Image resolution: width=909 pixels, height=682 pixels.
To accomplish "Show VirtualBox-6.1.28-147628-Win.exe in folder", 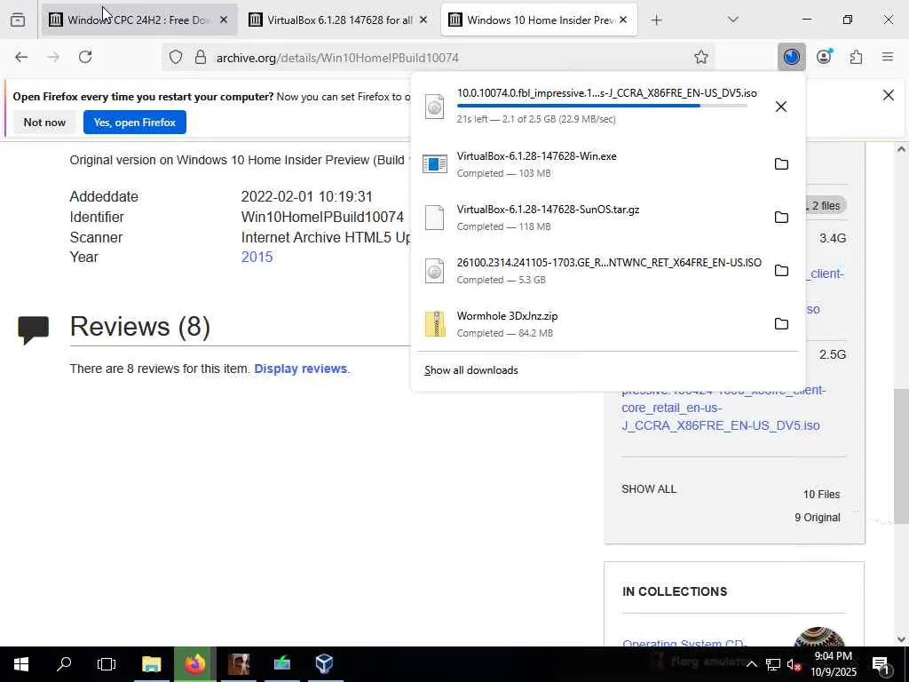I will [781, 164].
